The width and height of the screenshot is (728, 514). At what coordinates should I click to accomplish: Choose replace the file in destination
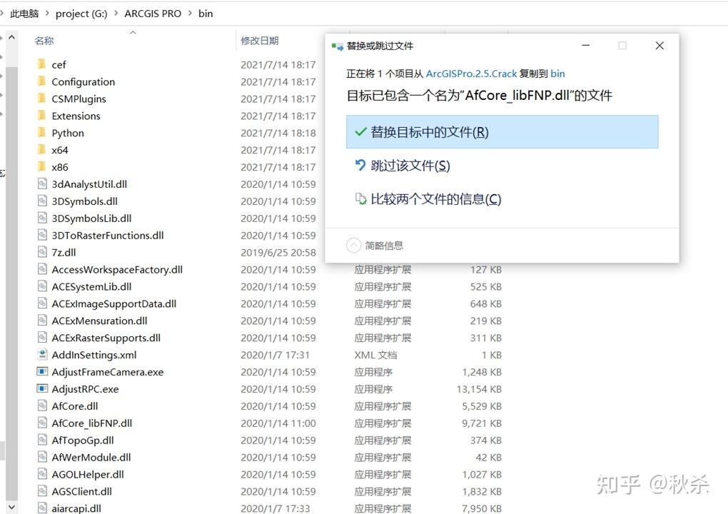[502, 132]
